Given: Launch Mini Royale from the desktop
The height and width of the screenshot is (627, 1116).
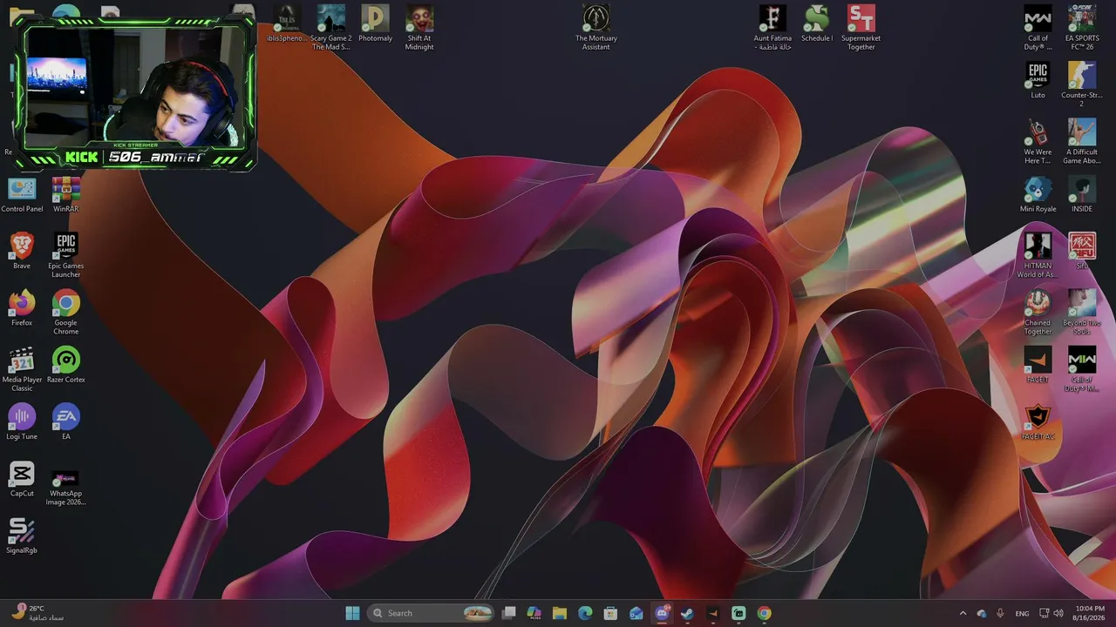Looking at the screenshot, I should [x=1038, y=194].
